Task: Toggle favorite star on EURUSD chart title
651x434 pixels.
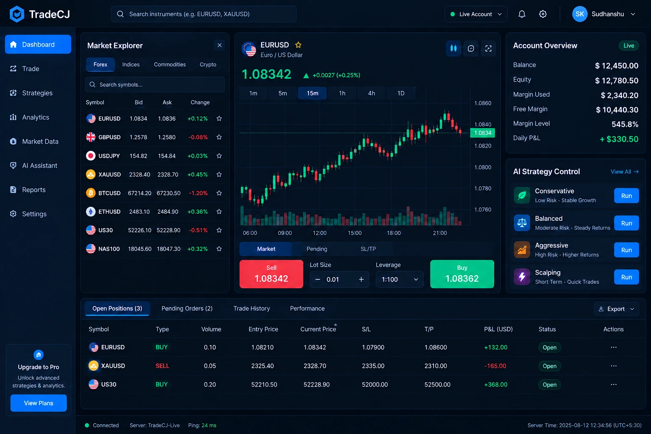Action: click(x=298, y=45)
